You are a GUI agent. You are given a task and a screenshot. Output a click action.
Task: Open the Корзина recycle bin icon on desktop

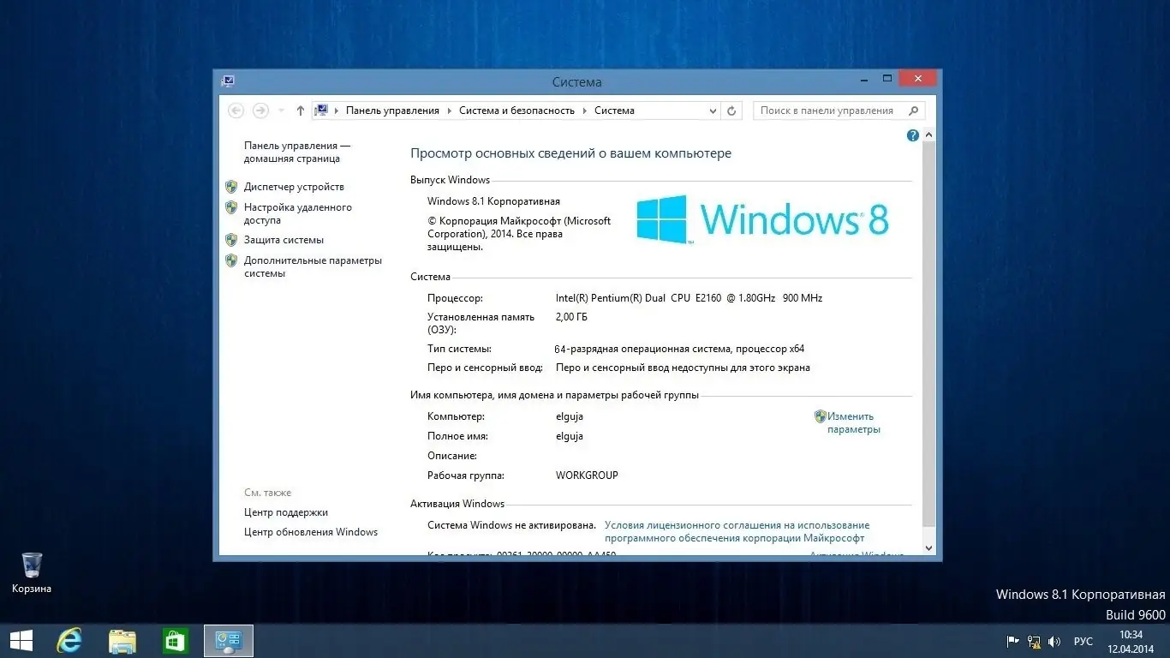coord(32,573)
